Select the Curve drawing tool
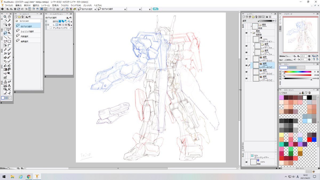Viewport: 320px width, 180px height. pos(9,37)
